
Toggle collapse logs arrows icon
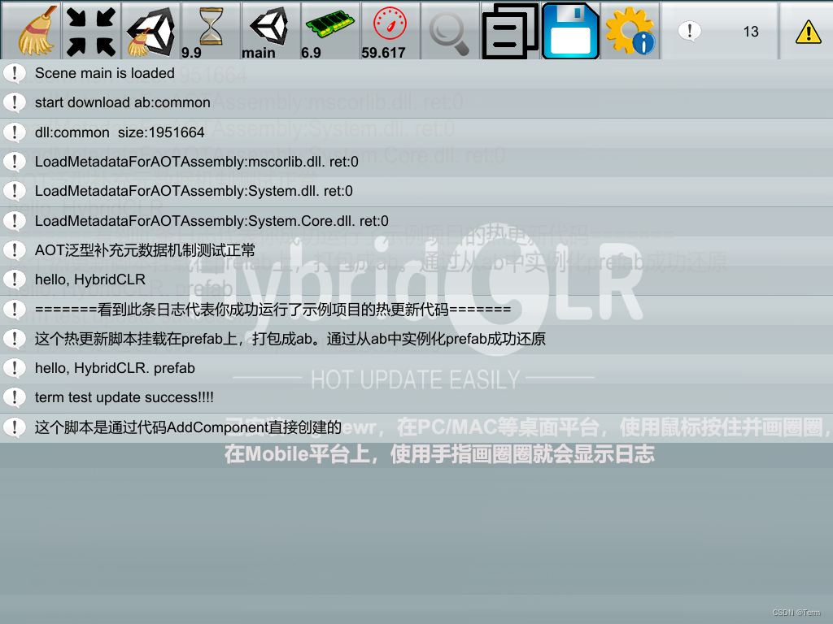coord(91,30)
